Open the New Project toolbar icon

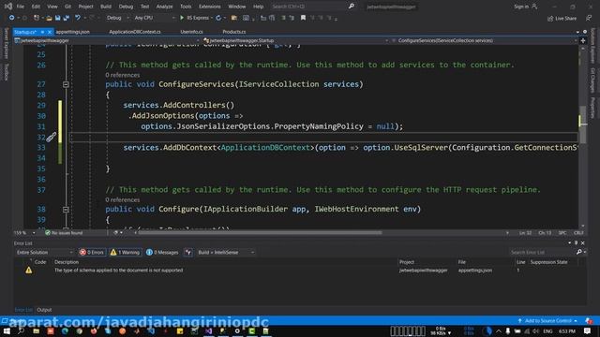(x=37, y=18)
